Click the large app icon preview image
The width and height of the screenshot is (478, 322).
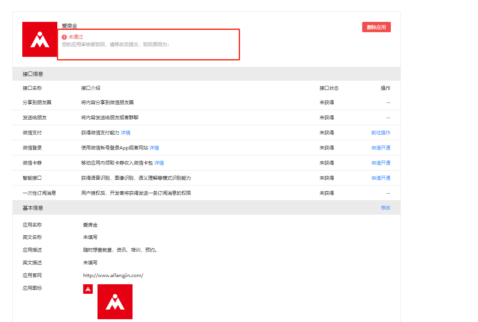115,302
